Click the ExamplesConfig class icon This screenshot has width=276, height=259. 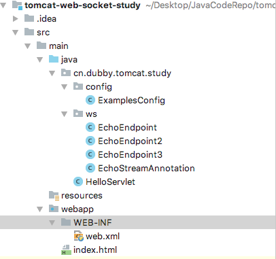tap(90, 100)
